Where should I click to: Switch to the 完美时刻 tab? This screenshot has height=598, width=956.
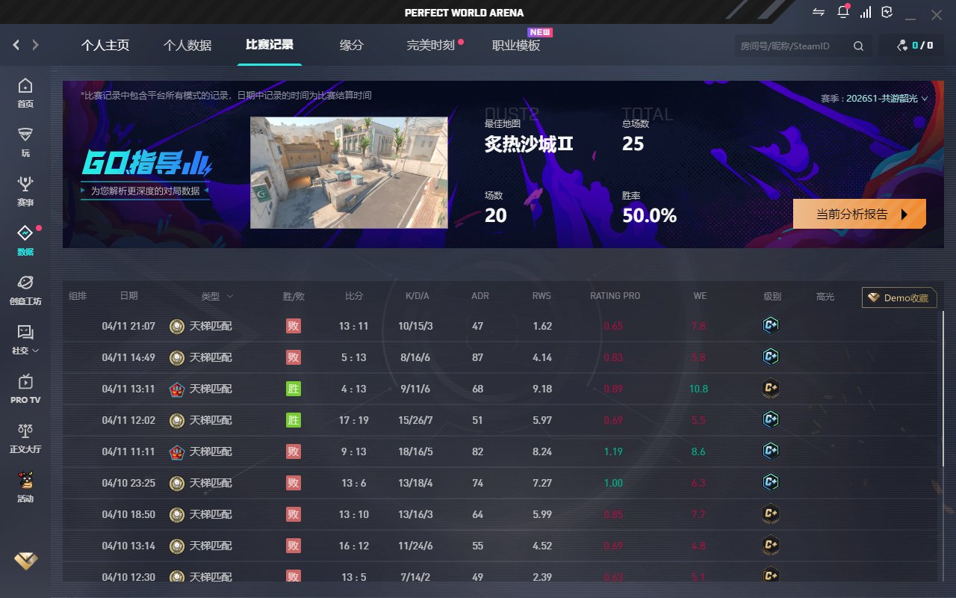coord(430,46)
